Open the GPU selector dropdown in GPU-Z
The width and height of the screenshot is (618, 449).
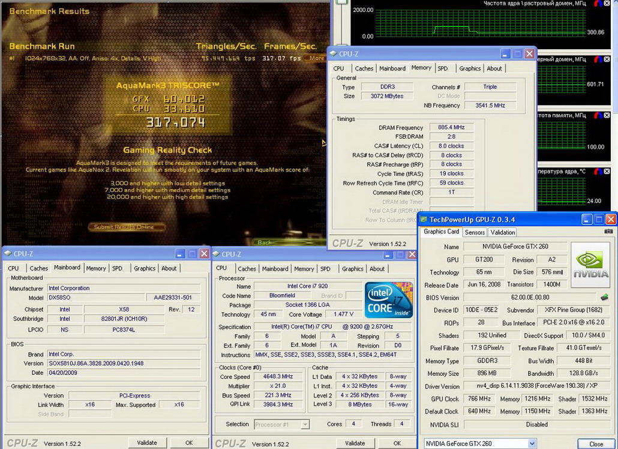[x=532, y=444]
